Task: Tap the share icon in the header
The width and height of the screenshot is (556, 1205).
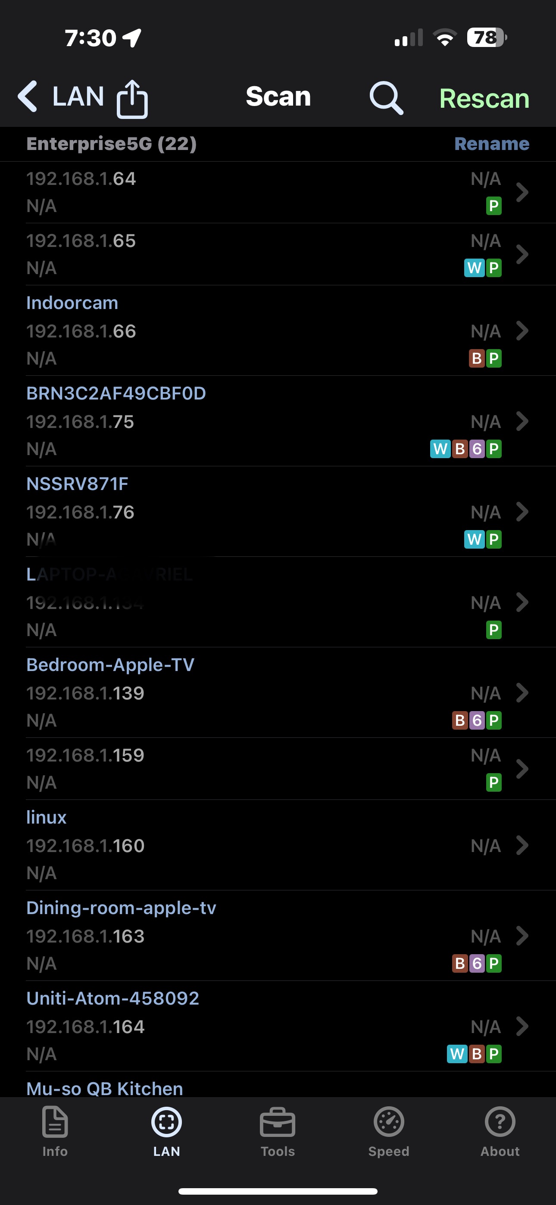Action: (x=132, y=99)
